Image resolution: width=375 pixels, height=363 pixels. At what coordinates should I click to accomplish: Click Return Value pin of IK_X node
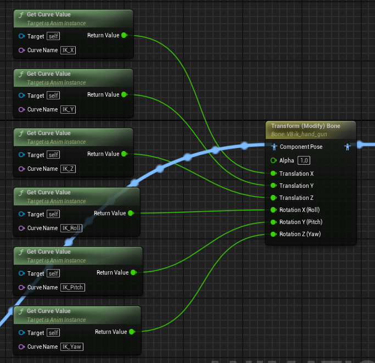point(124,35)
